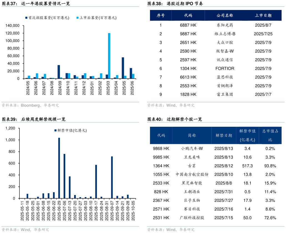Viewport: 286px width, 233px height.
Task: Click the 解禁市值 legend marker in bottom chart
Action: 55,130
